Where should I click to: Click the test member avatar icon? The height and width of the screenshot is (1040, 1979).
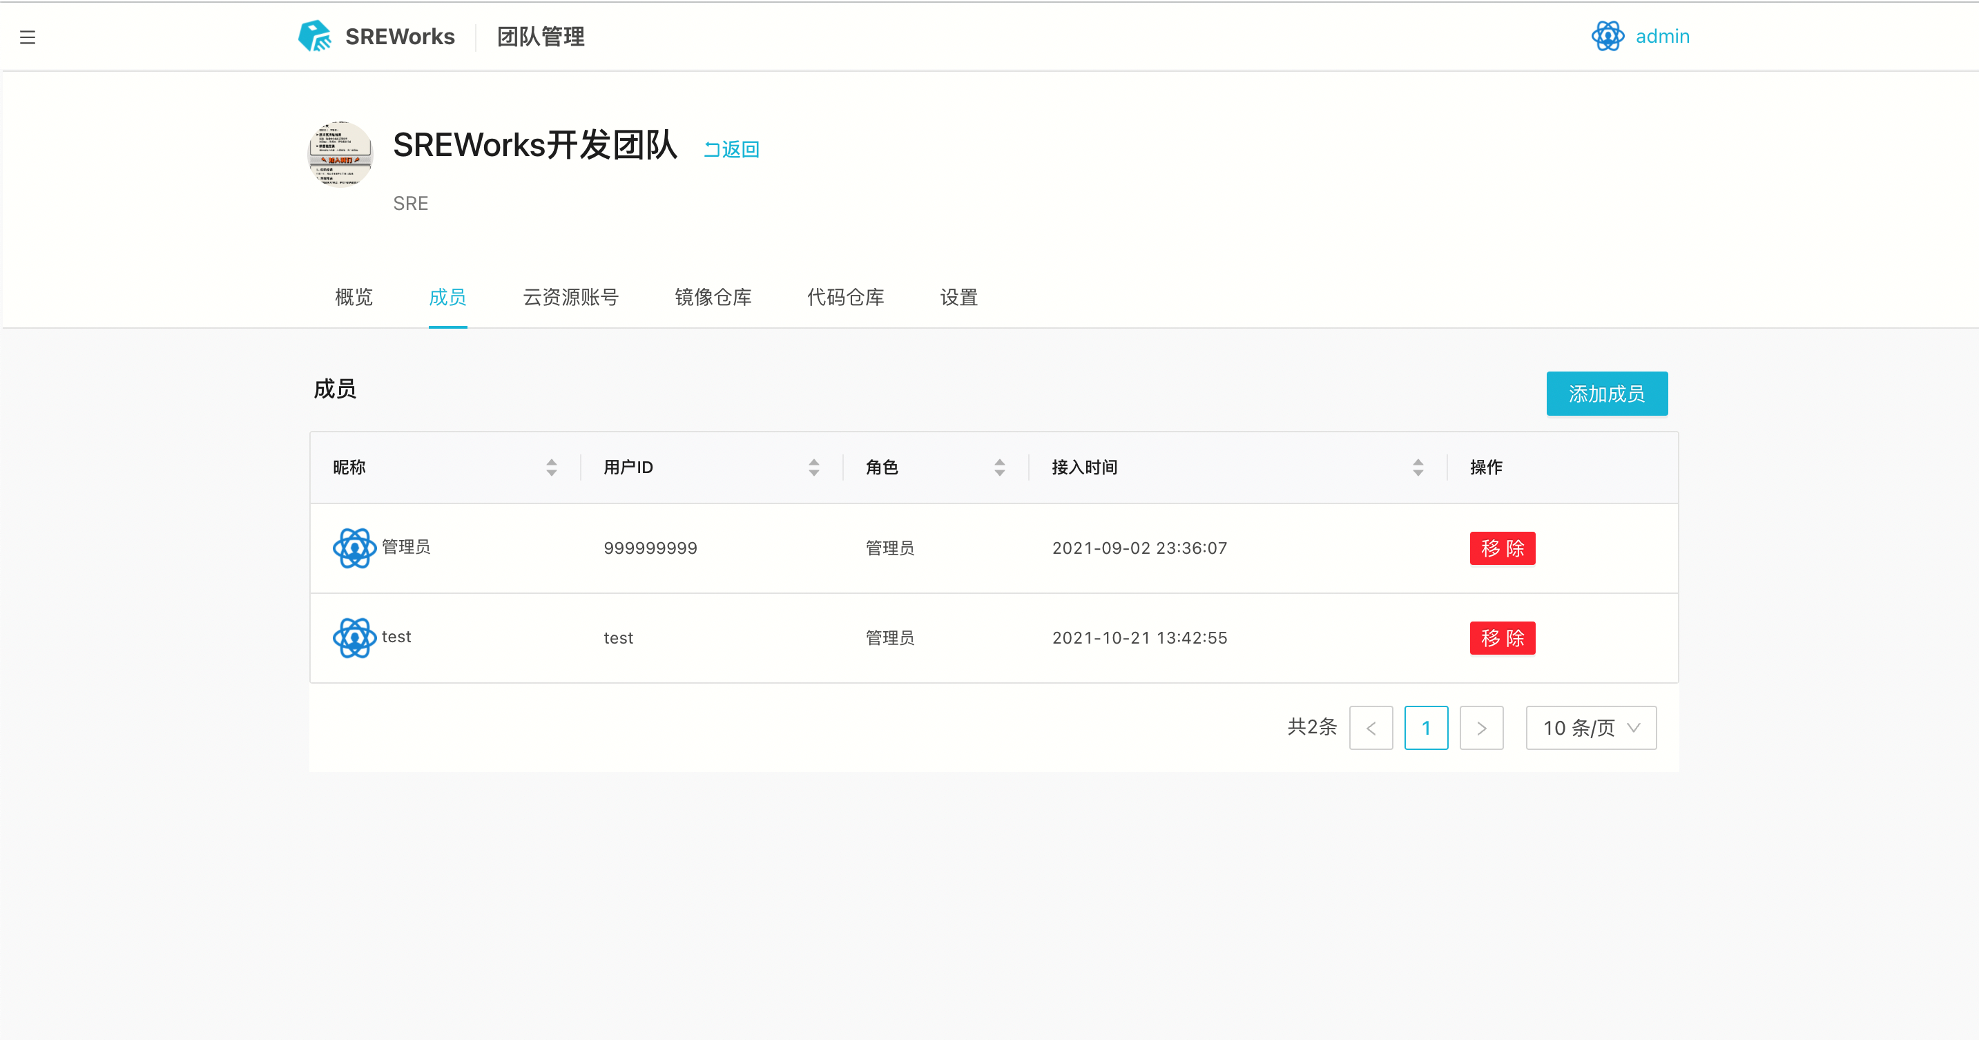coord(354,637)
